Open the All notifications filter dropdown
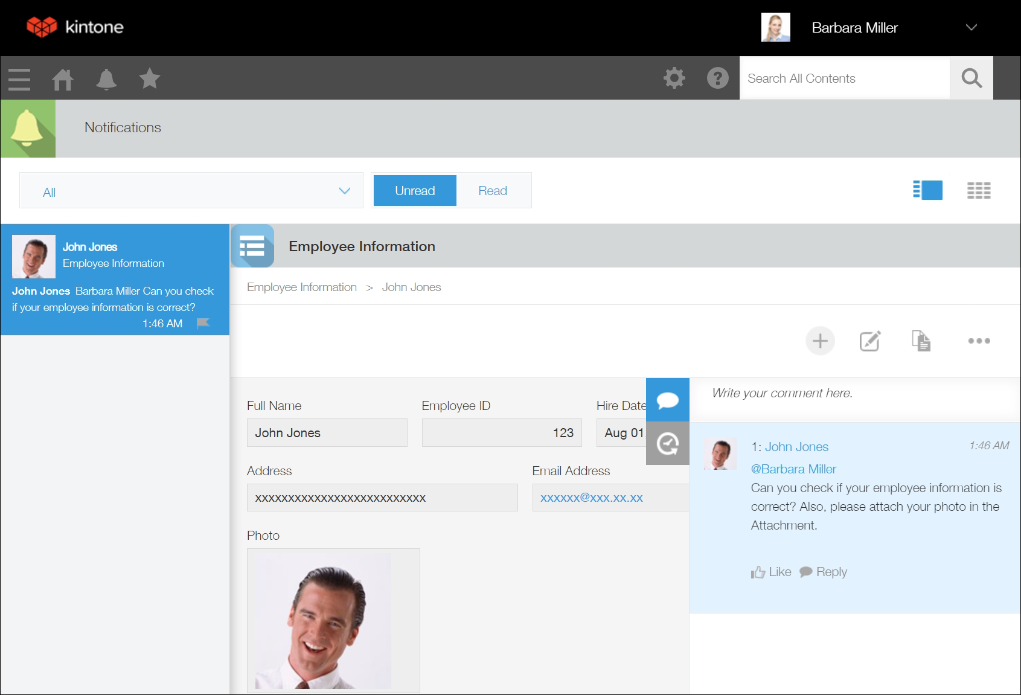Image resolution: width=1021 pixels, height=695 pixels. click(191, 190)
